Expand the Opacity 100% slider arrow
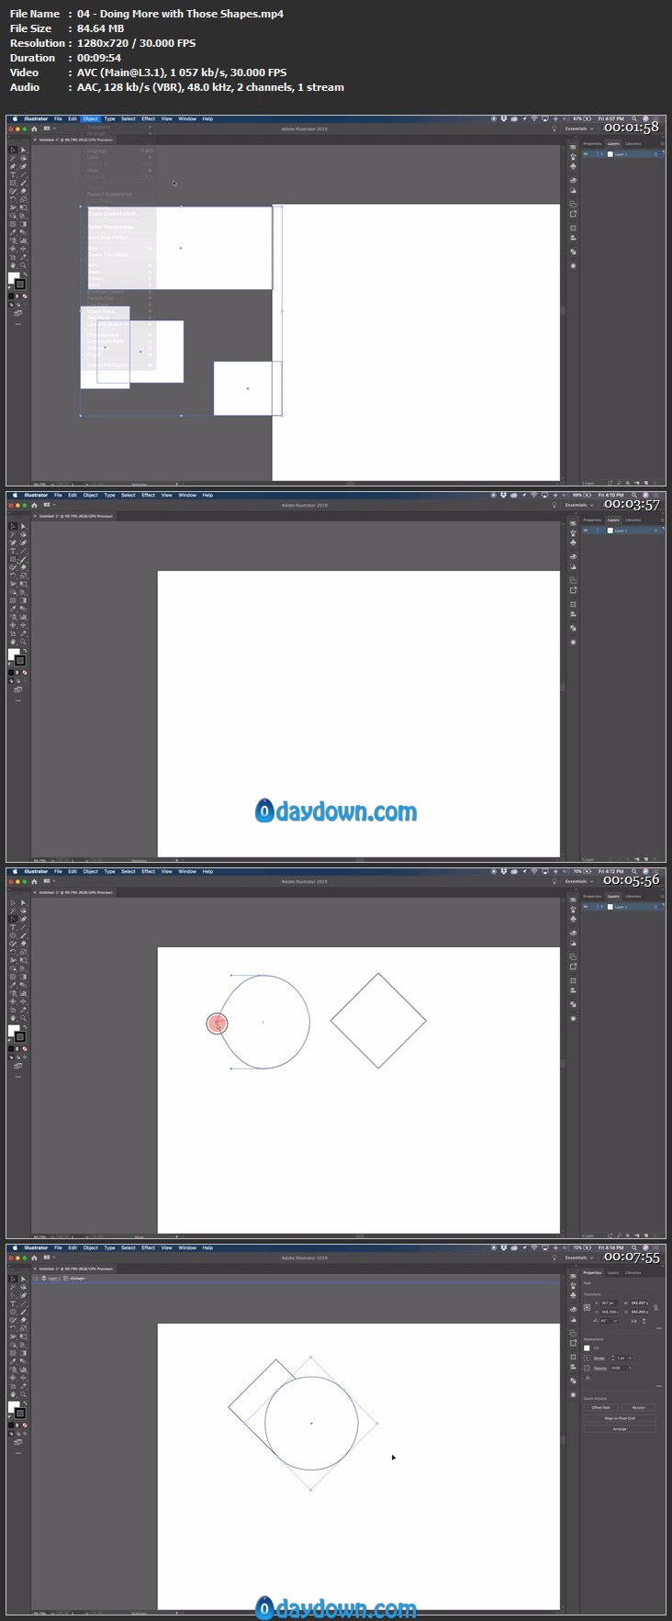This screenshot has width=672, height=1621. coord(631,1369)
